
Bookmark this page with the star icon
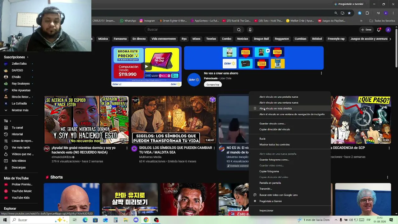[349, 13]
